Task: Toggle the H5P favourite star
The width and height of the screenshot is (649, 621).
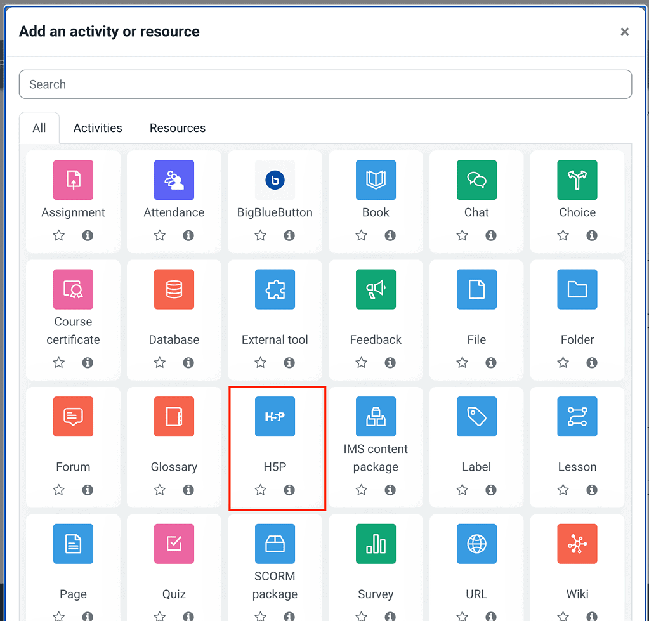Action: [260, 490]
